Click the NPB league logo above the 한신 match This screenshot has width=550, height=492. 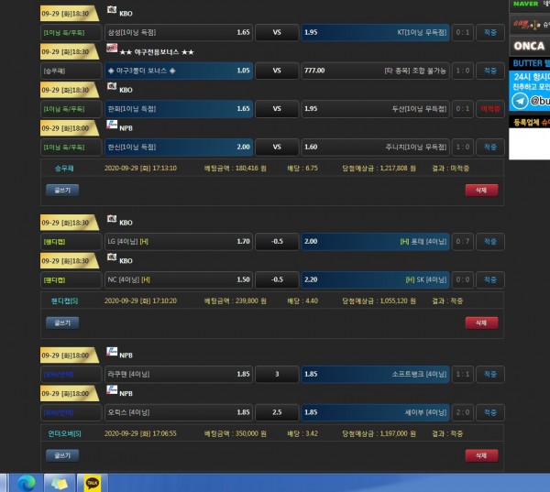point(111,126)
